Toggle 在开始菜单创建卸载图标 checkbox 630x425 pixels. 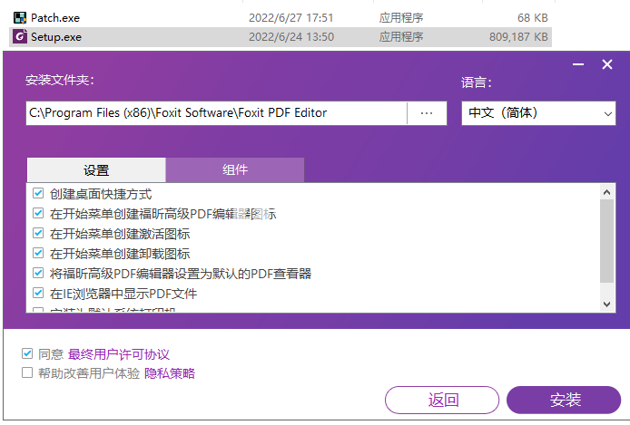click(x=38, y=253)
